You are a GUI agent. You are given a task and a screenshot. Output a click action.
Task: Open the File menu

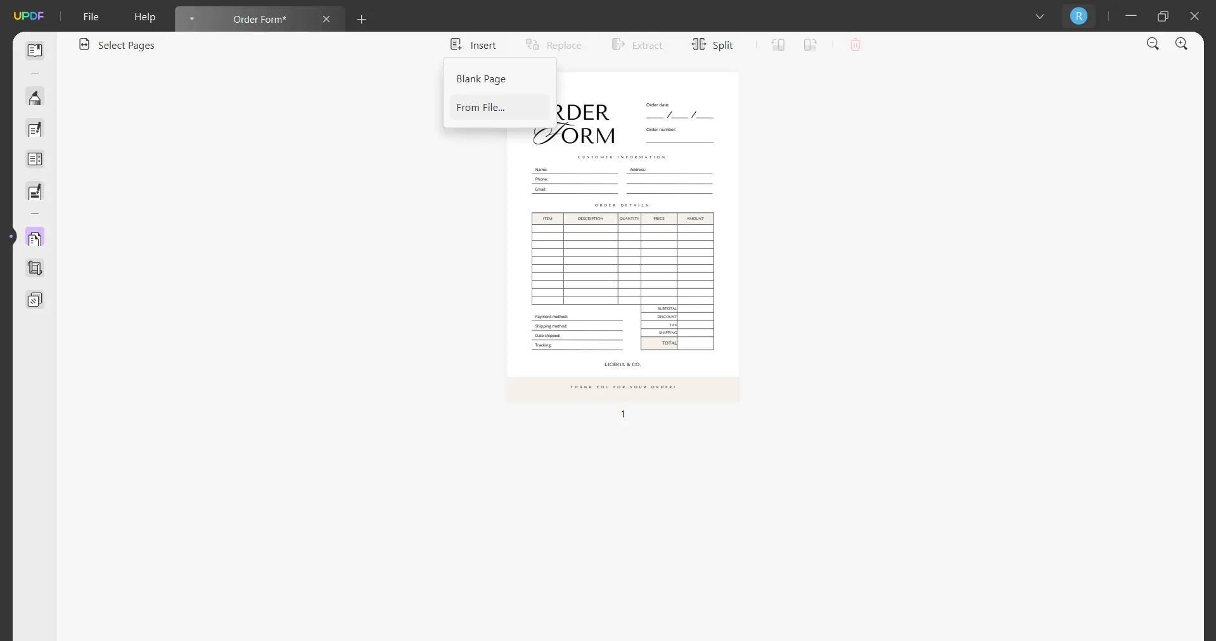(91, 17)
